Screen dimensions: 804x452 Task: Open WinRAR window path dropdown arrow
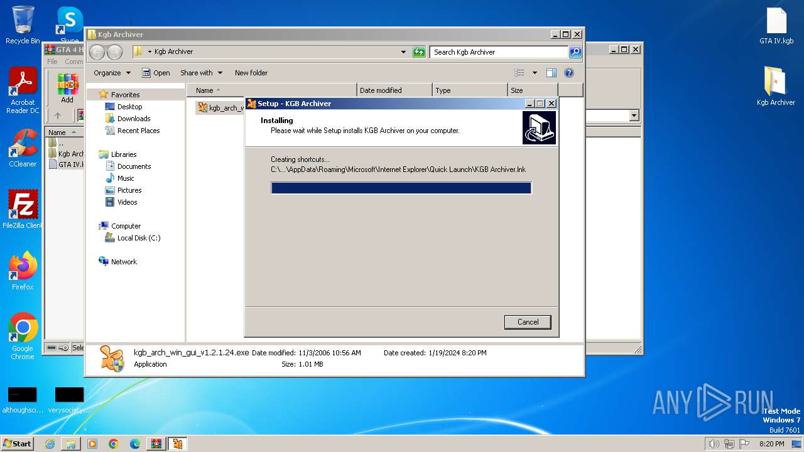coord(634,116)
